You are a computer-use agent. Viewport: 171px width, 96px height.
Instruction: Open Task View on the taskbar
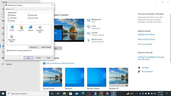click(58, 94)
